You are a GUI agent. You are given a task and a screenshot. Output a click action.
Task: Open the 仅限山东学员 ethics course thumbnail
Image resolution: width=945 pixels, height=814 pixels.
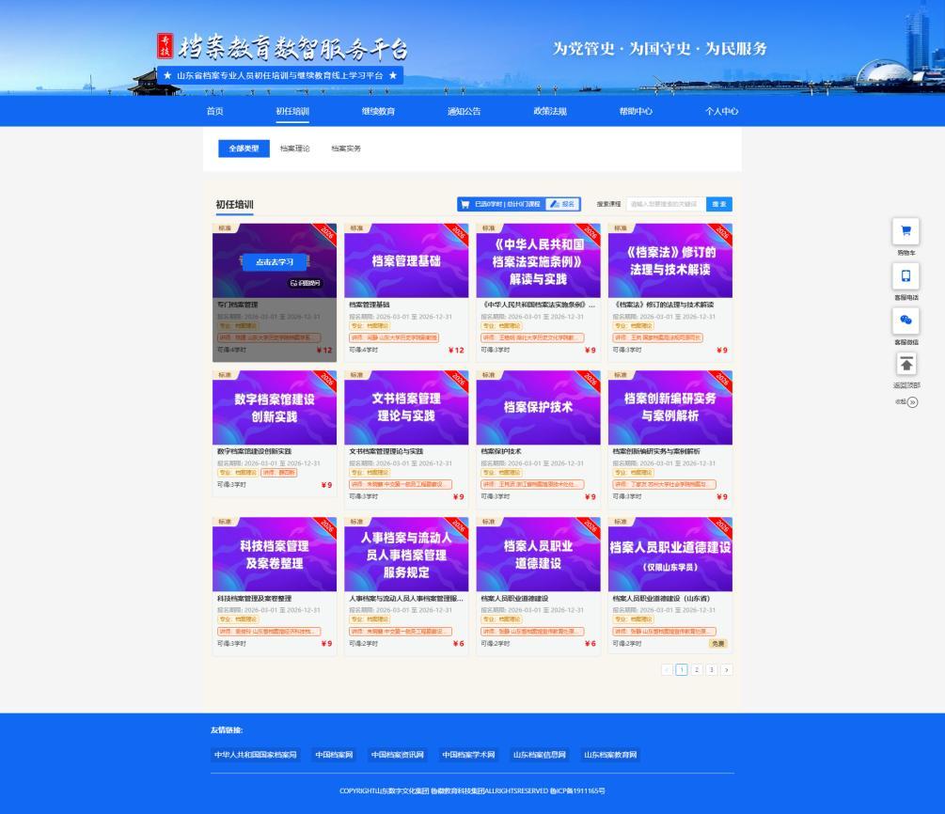click(670, 555)
